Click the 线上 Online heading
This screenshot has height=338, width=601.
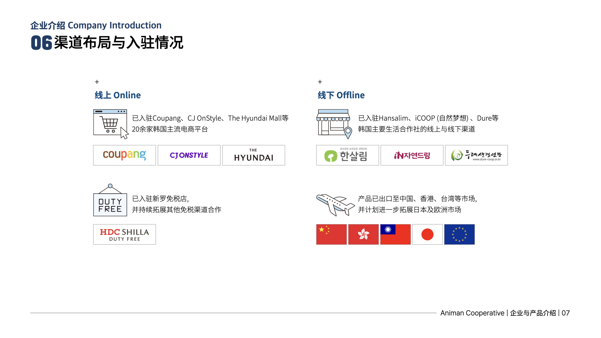(x=118, y=95)
